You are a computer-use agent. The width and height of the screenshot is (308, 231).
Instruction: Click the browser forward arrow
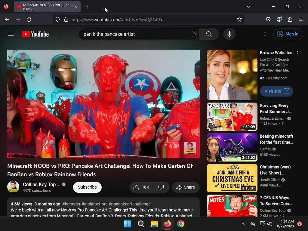click(x=18, y=20)
